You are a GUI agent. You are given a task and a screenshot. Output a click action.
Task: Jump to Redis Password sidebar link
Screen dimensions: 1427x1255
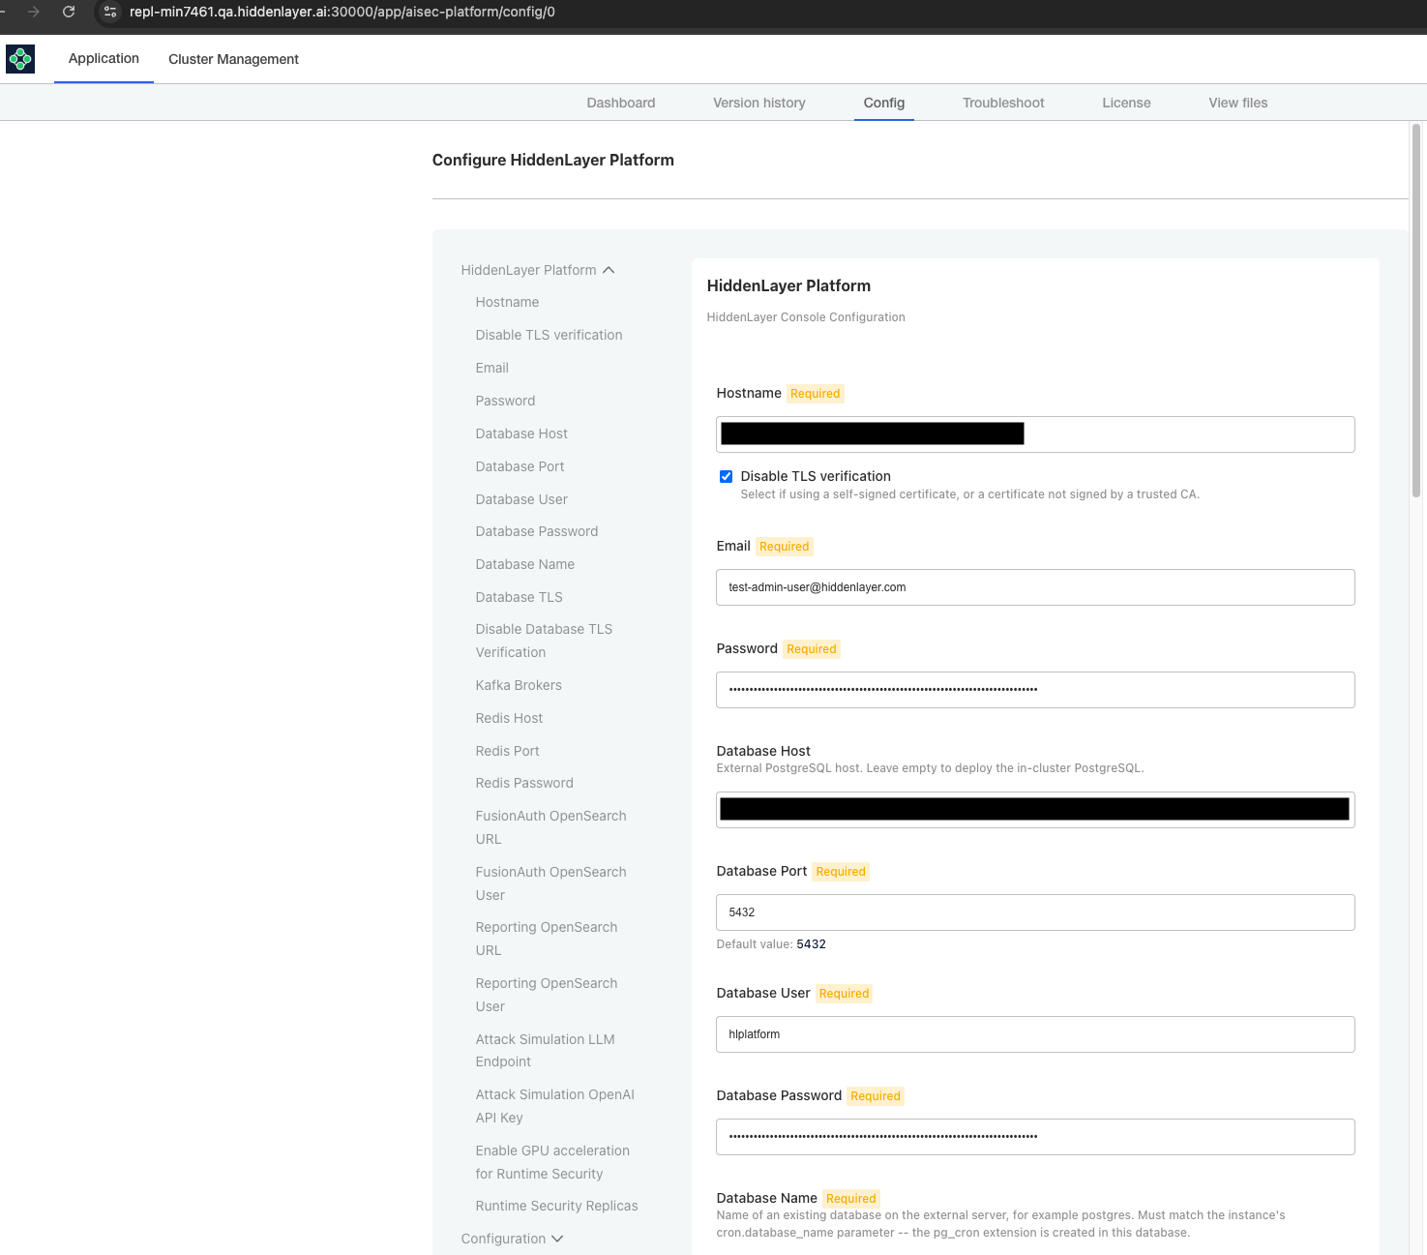(x=524, y=783)
